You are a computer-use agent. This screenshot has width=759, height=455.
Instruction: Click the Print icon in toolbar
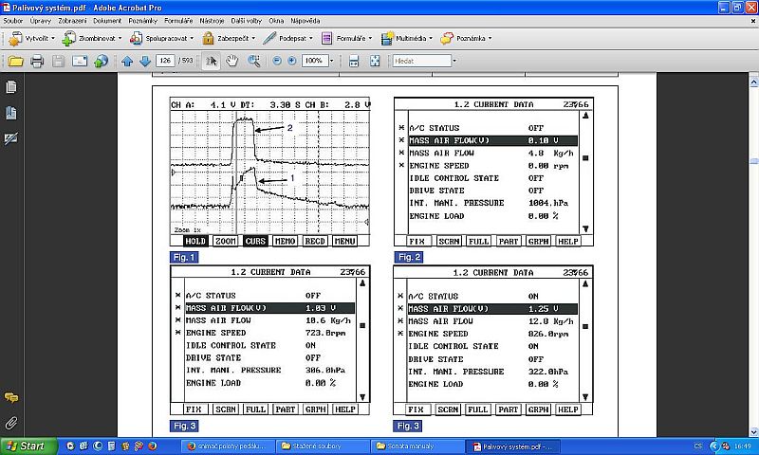[36, 62]
